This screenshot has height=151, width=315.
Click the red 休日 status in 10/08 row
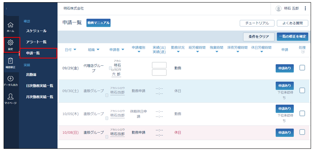(178, 132)
